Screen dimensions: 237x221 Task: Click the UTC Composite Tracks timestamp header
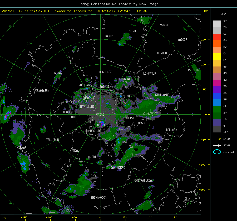pyautogui.click(x=74, y=11)
